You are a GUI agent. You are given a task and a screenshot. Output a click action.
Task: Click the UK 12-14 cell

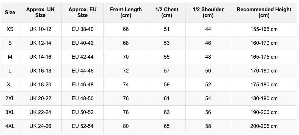[x=40, y=43]
